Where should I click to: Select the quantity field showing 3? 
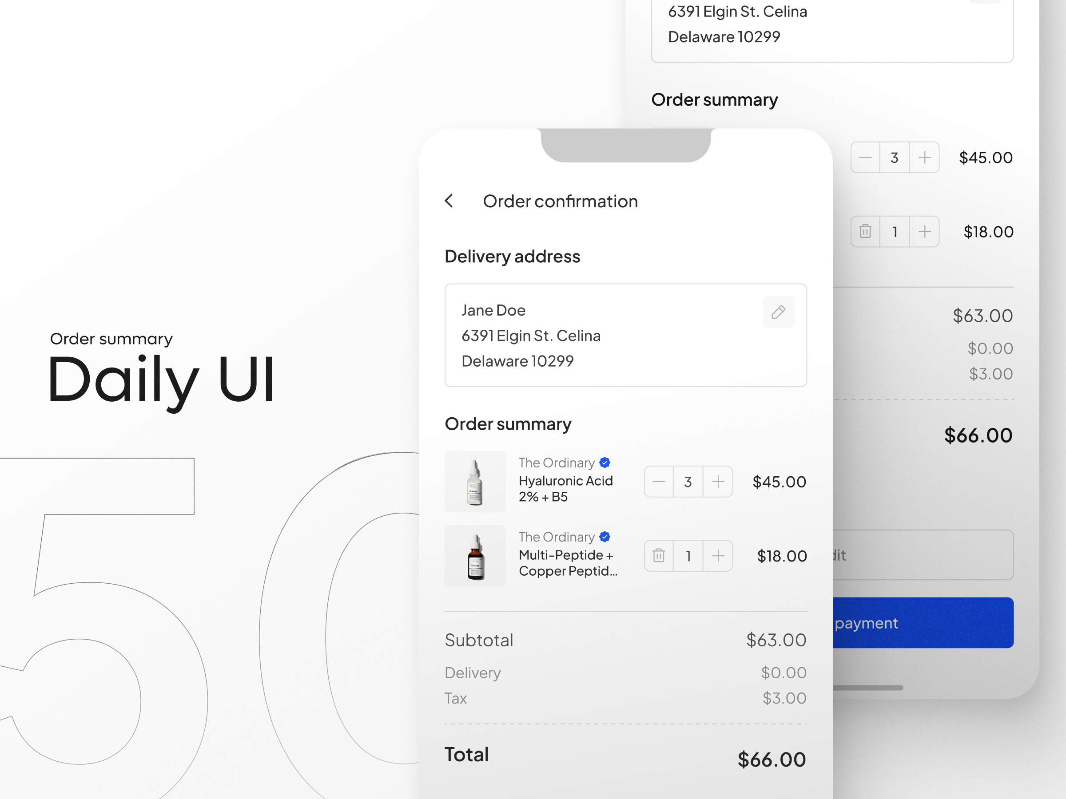(x=688, y=482)
